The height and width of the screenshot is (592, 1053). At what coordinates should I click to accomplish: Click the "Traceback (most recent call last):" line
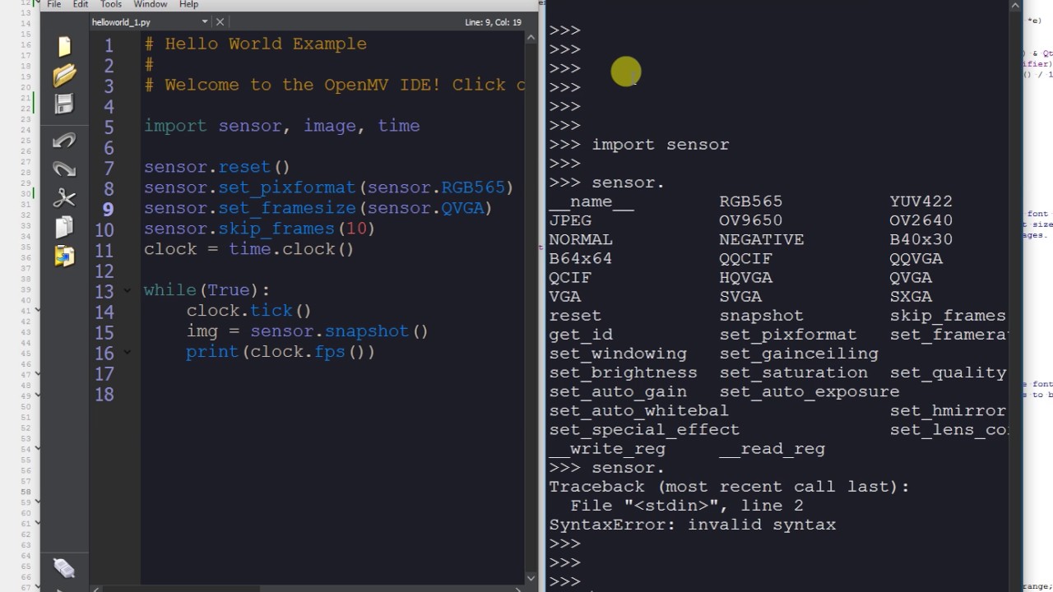click(729, 487)
